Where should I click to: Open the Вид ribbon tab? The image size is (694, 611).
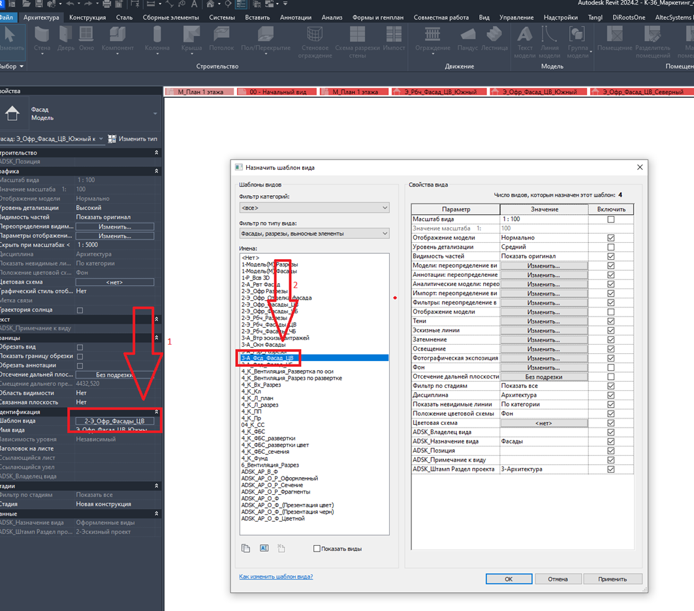484,17
